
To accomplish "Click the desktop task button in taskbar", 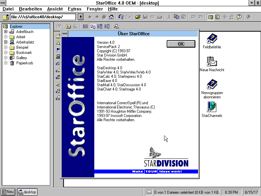I will click(x=27, y=192).
